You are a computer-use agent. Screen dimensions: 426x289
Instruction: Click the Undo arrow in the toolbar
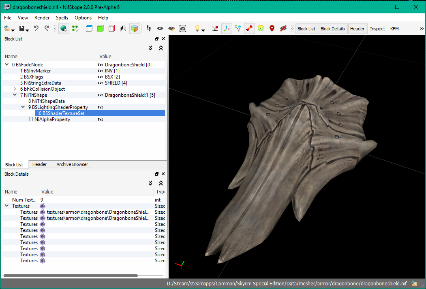tap(36, 29)
